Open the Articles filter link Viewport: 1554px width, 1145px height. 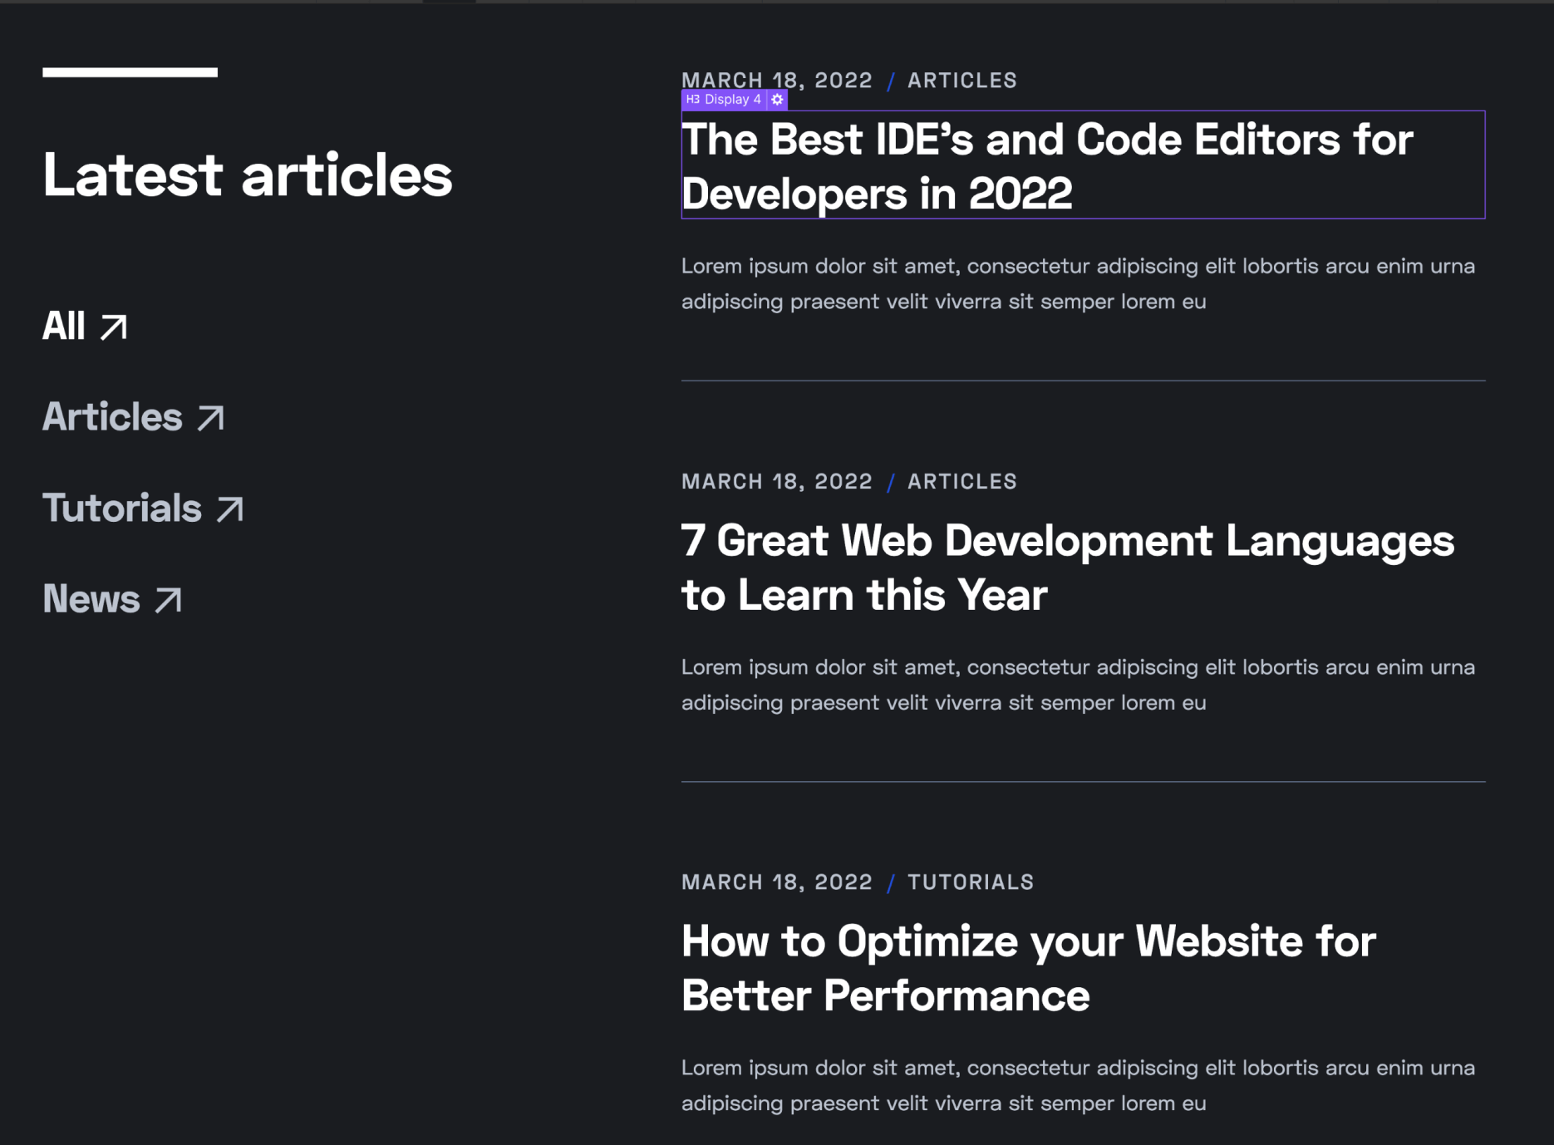coord(111,418)
